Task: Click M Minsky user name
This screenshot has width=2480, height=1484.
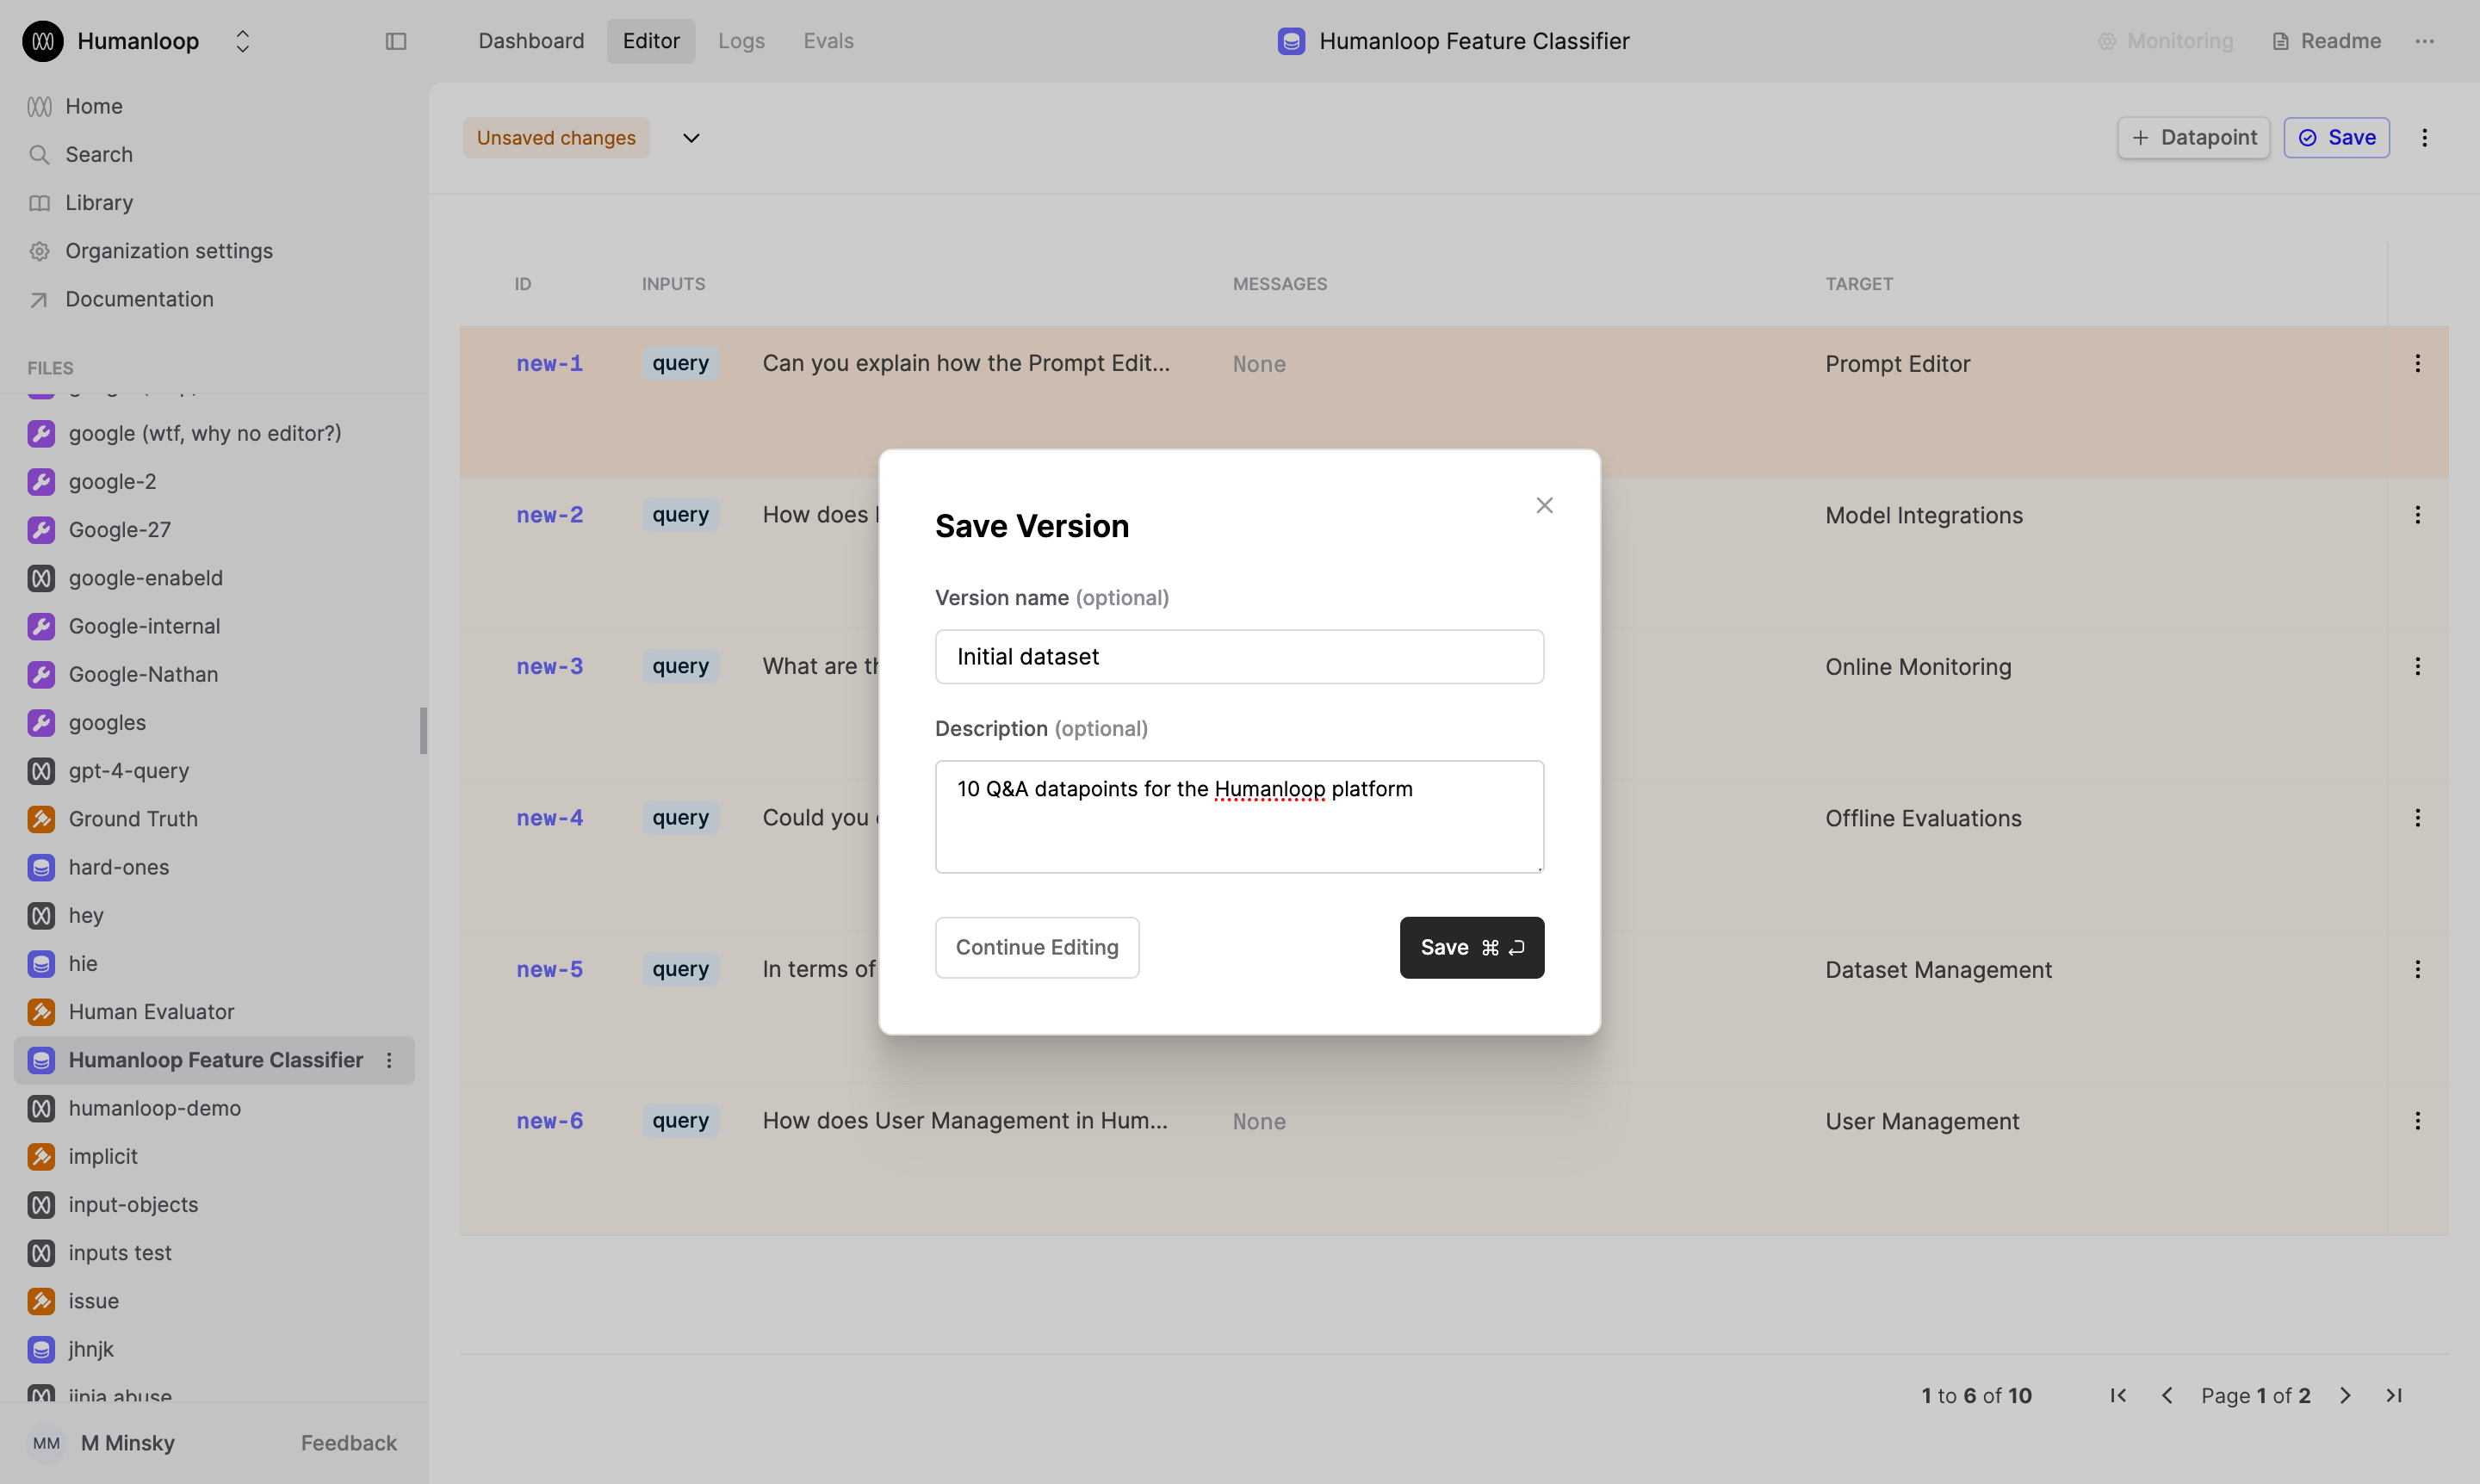Action: click(128, 1443)
